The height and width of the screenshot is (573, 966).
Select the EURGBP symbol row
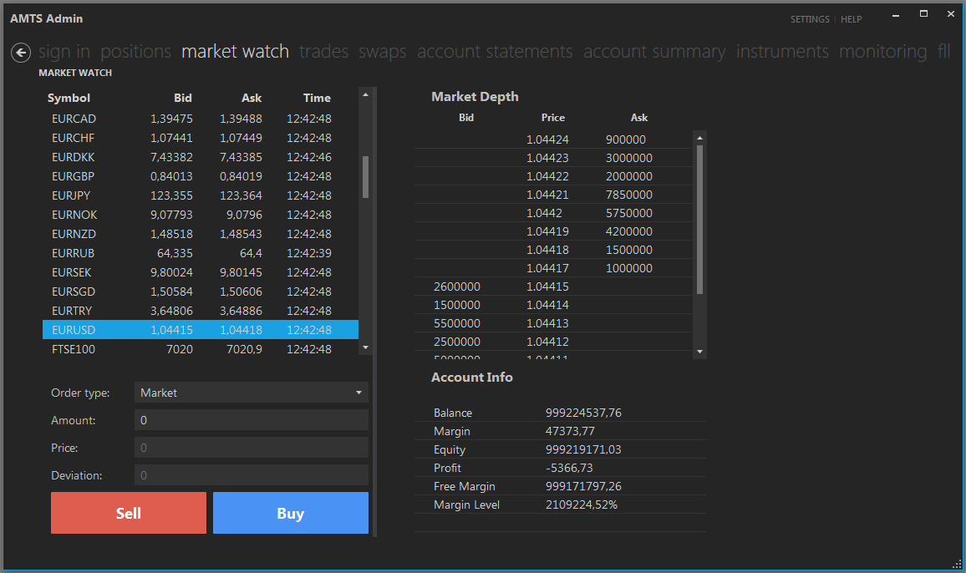(200, 176)
